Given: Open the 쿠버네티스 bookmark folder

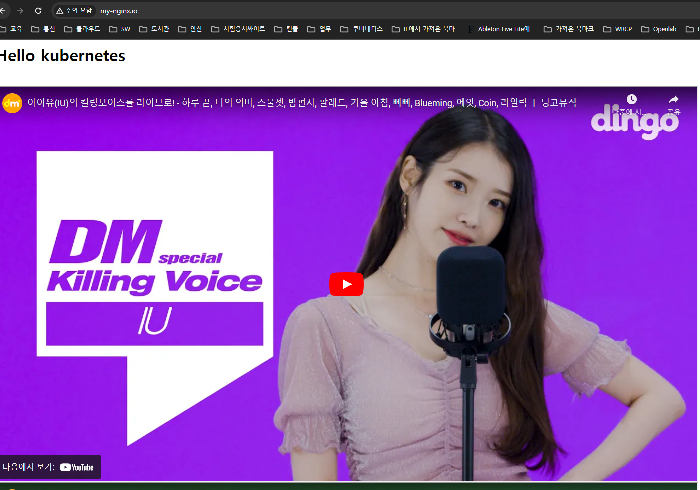Looking at the screenshot, I should [362, 29].
